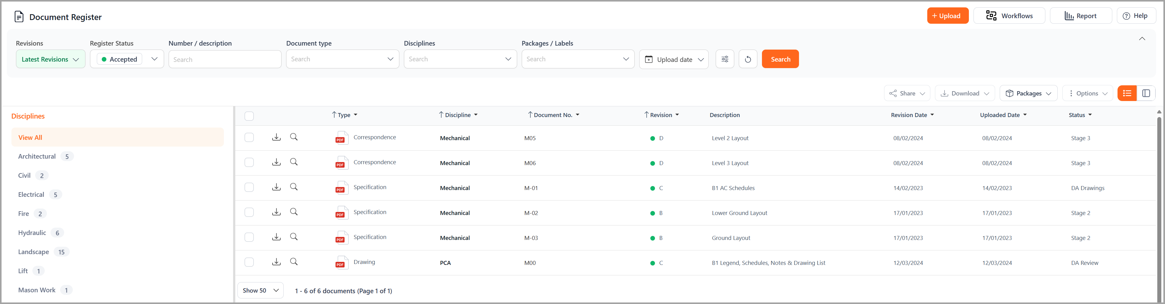Preview the M00 PCA drawing
Image resolution: width=1165 pixels, height=304 pixels.
tap(294, 261)
